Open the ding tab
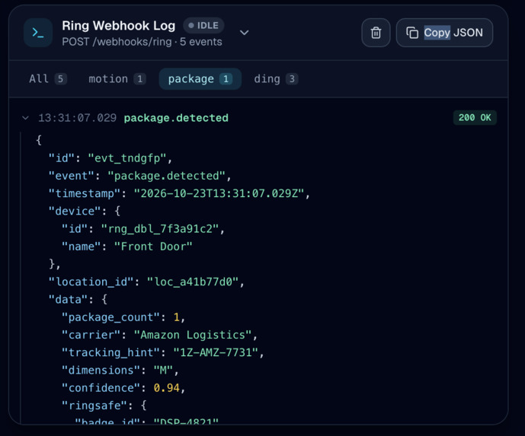 tap(276, 79)
